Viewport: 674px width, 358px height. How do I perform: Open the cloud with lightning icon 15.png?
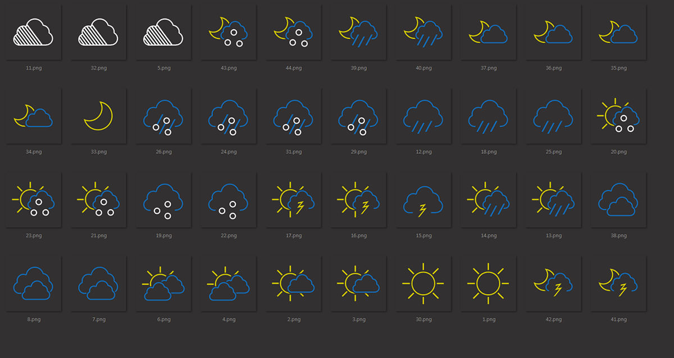click(423, 200)
